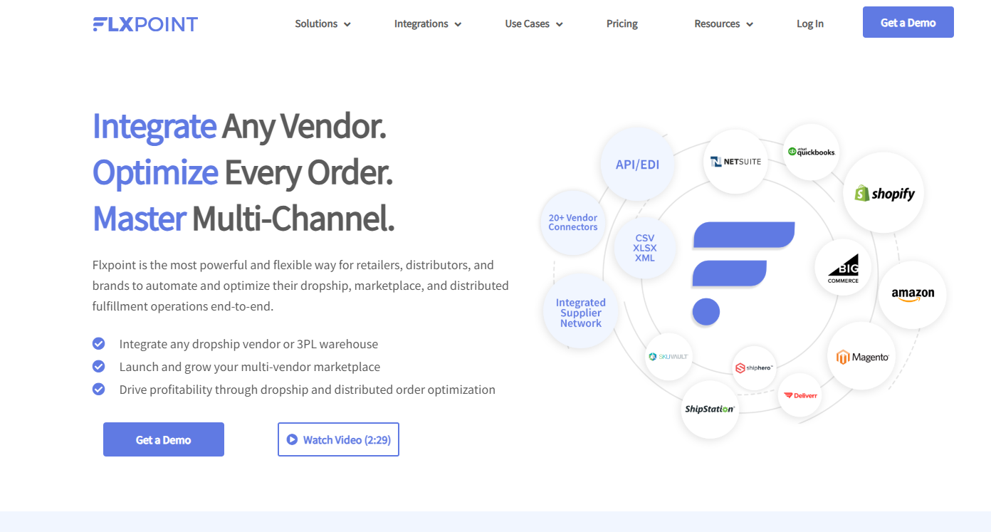
Task: Click the Watch Video (2:29) button
Action: click(x=338, y=439)
